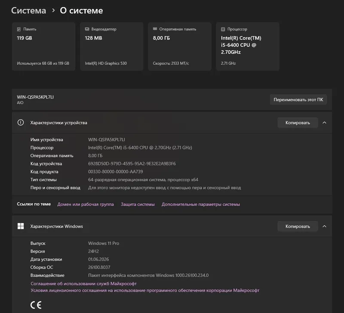Click the Windows 11 Pro edition value
This screenshot has width=344, height=313.
pos(104,243)
